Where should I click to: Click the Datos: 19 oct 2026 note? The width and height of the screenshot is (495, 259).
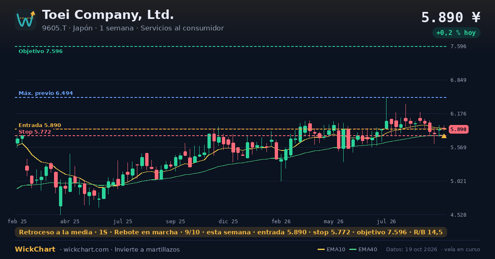pyautogui.click(x=412, y=250)
